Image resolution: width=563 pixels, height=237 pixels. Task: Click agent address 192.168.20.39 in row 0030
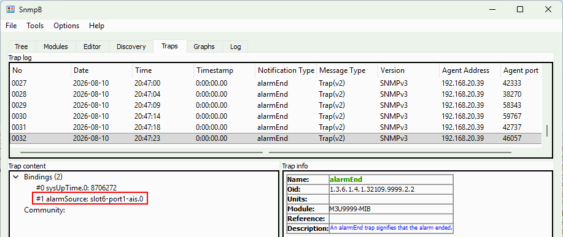pos(462,116)
